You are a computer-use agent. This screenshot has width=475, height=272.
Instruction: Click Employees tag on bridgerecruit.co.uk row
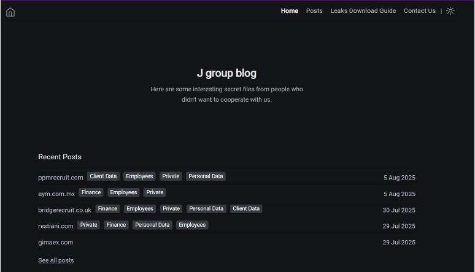pyautogui.click(x=140, y=209)
